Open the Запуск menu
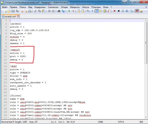Screen dimensions: 148x124 [86, 7]
